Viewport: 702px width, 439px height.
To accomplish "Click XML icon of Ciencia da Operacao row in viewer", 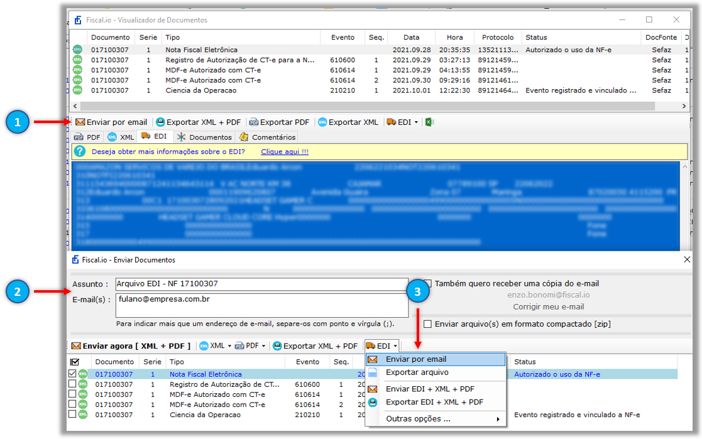I will (x=77, y=90).
